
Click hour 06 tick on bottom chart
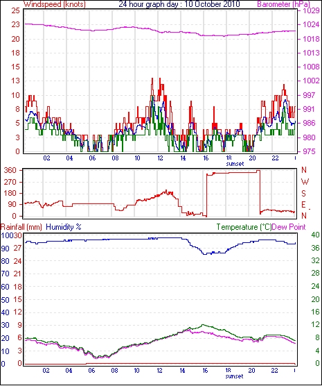(x=91, y=370)
